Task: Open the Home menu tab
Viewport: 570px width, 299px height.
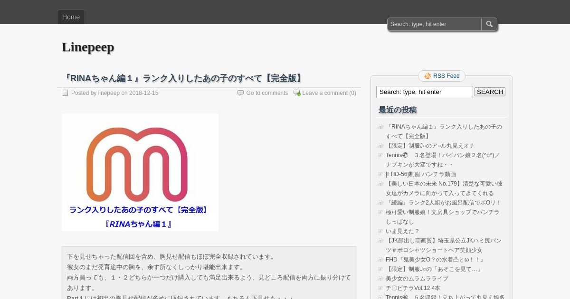Action: [71, 17]
